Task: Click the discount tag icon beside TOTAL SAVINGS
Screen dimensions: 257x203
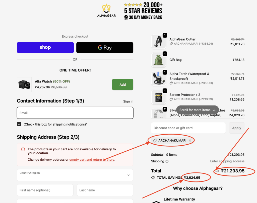Action: [153, 177]
